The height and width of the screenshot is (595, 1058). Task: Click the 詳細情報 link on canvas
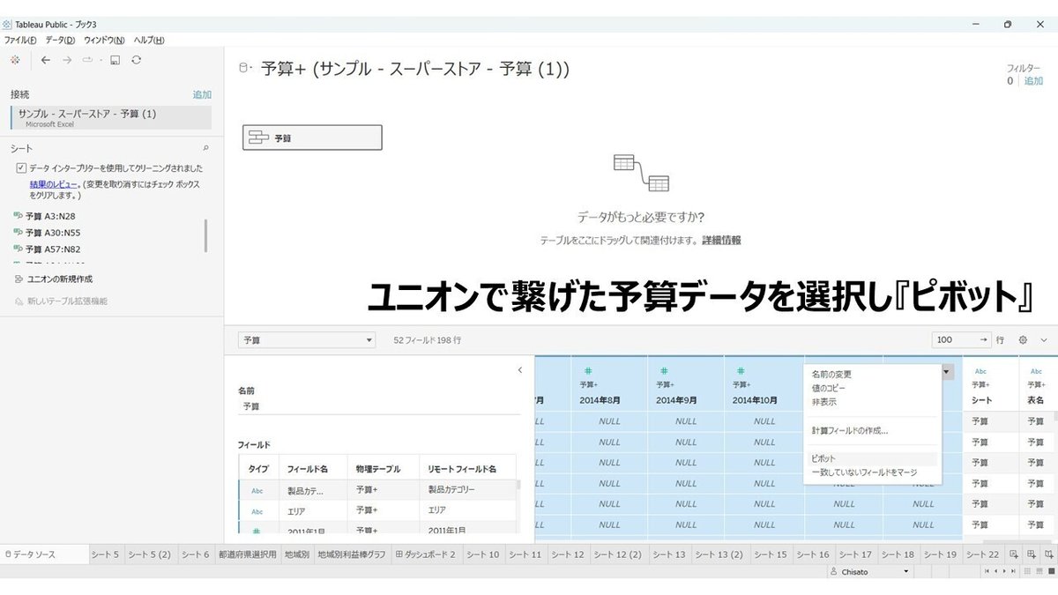(721, 240)
